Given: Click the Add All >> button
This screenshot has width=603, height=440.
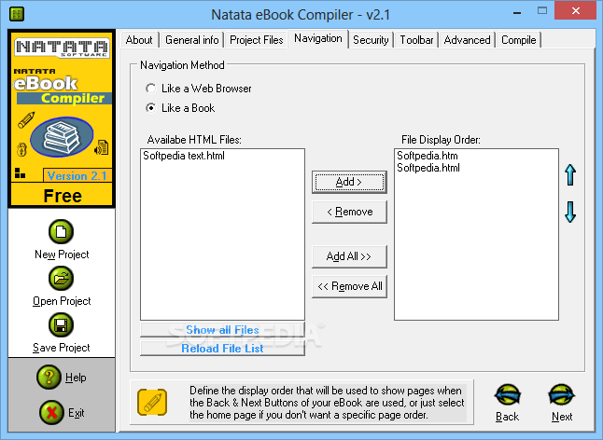Looking at the screenshot, I should 349,256.
